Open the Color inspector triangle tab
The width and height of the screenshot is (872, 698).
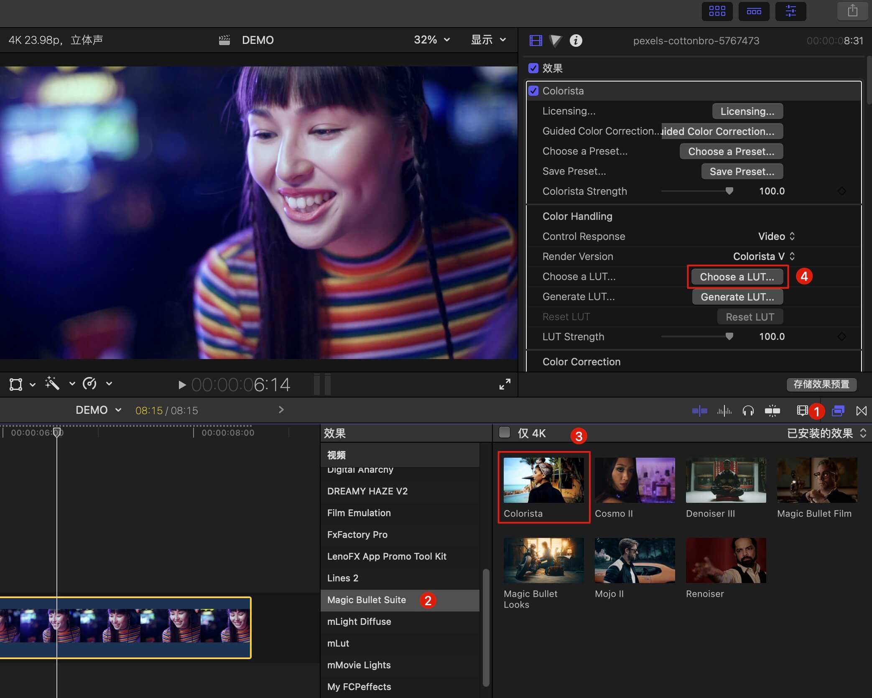556,41
